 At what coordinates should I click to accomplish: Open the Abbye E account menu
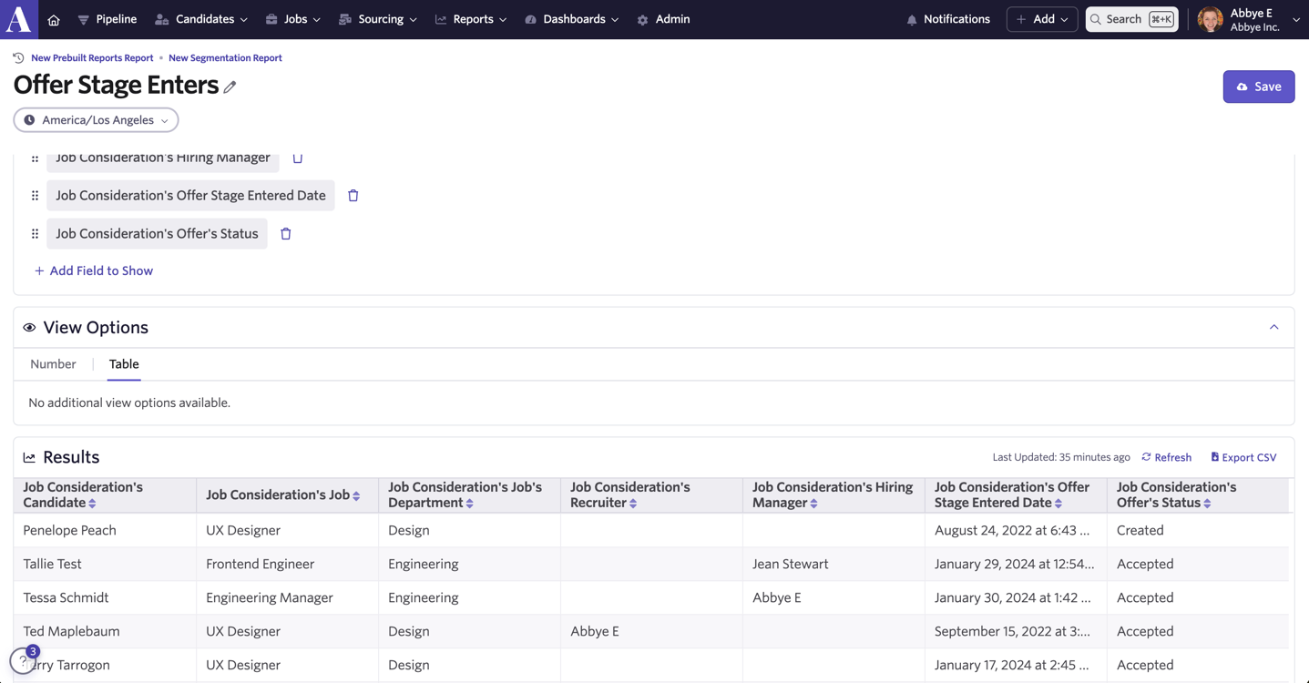point(1249,19)
